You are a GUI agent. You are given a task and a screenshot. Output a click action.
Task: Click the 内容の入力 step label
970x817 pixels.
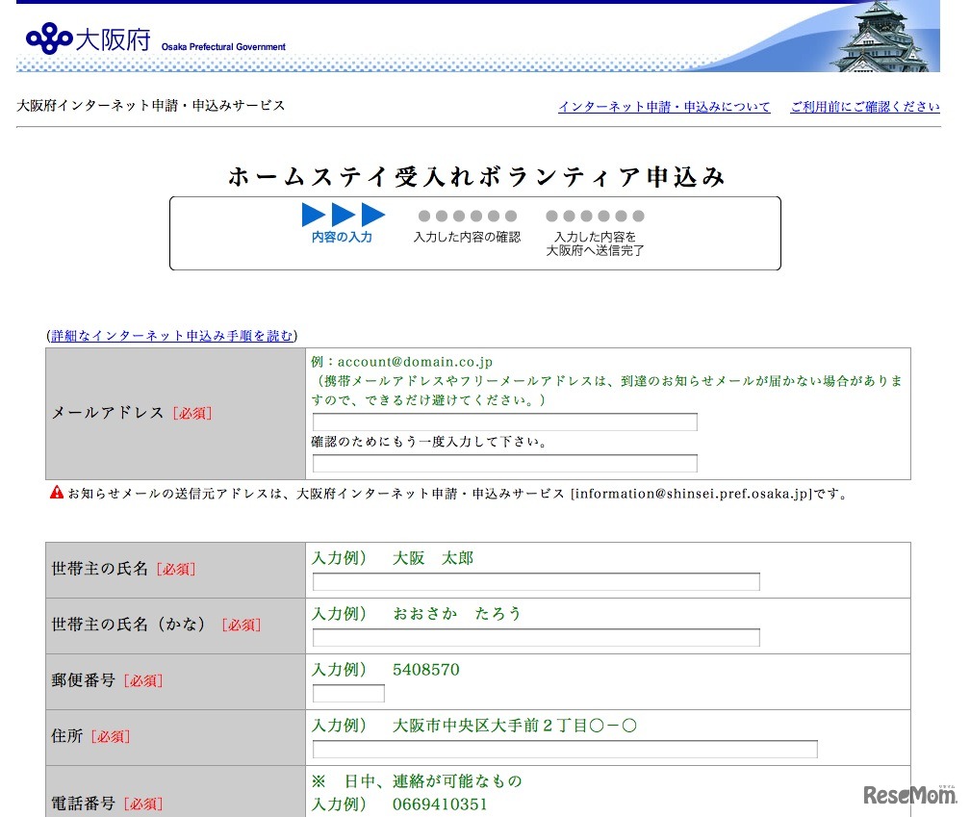coord(342,237)
